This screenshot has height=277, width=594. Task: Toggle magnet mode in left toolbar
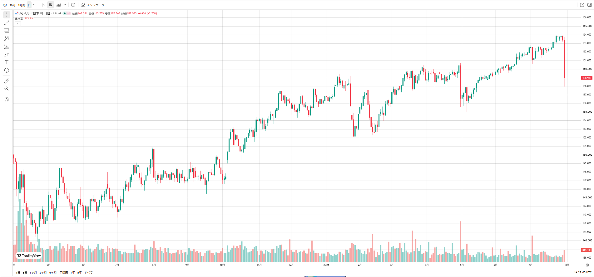pyautogui.click(x=7, y=99)
